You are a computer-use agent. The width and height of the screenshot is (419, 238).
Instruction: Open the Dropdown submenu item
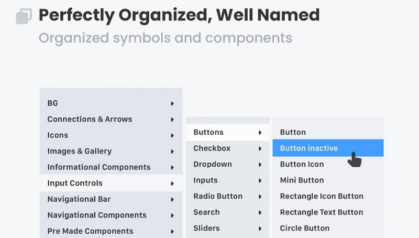tap(213, 164)
